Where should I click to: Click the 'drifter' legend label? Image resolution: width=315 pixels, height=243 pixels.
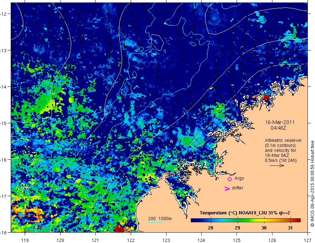237,188
